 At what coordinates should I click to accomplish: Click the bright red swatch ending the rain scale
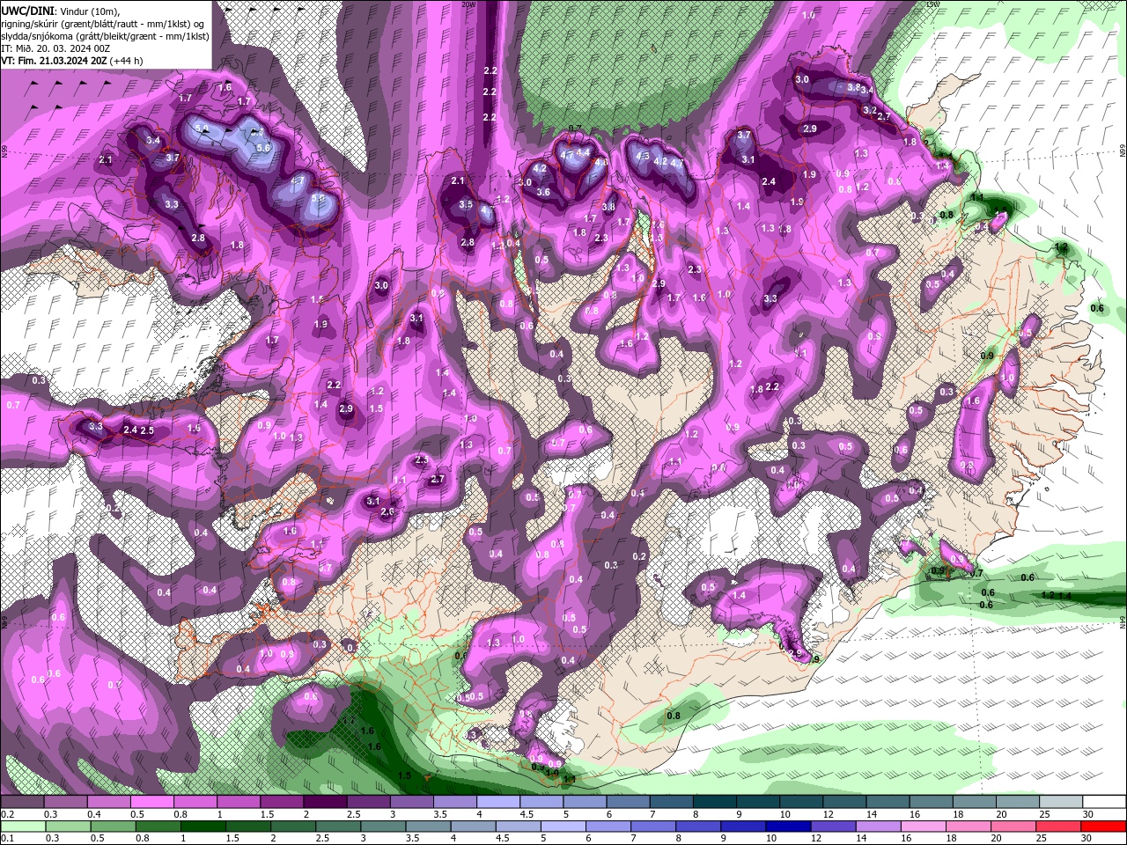1105,826
